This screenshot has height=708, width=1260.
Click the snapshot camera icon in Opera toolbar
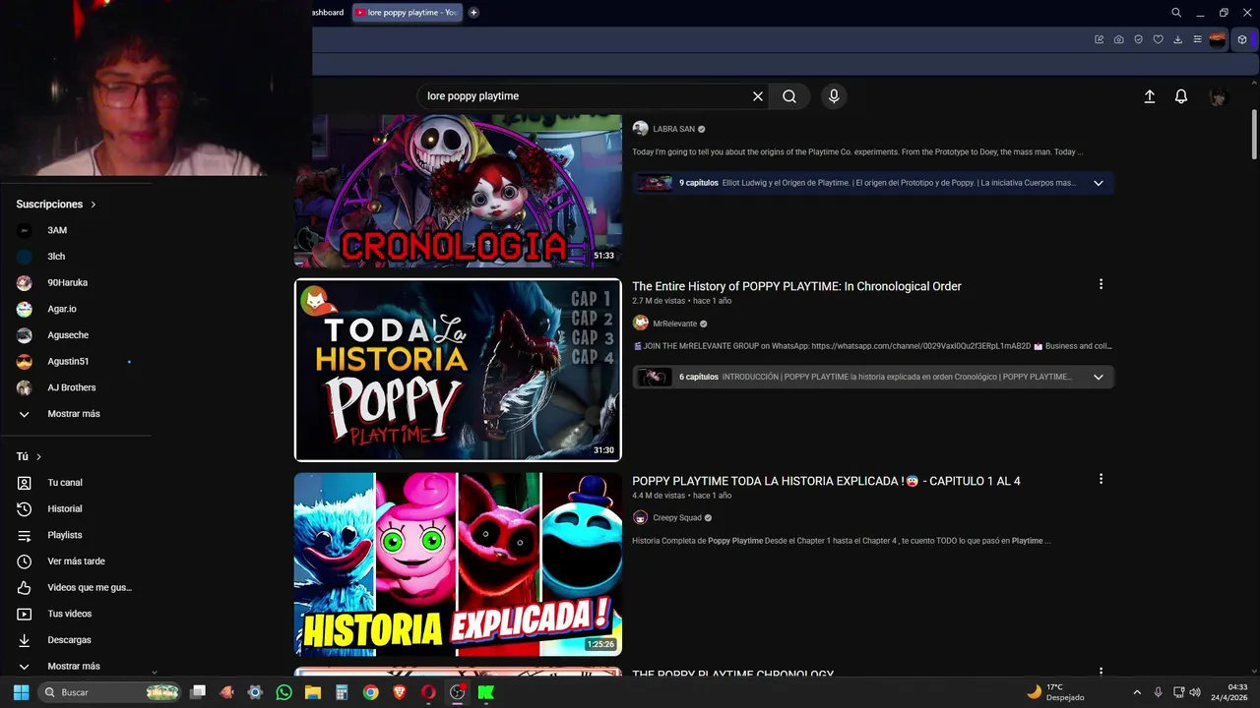pyautogui.click(x=1119, y=39)
